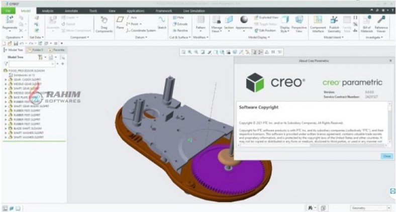
Task: Click the Pattern tool
Action: pyautogui.click(x=201, y=23)
